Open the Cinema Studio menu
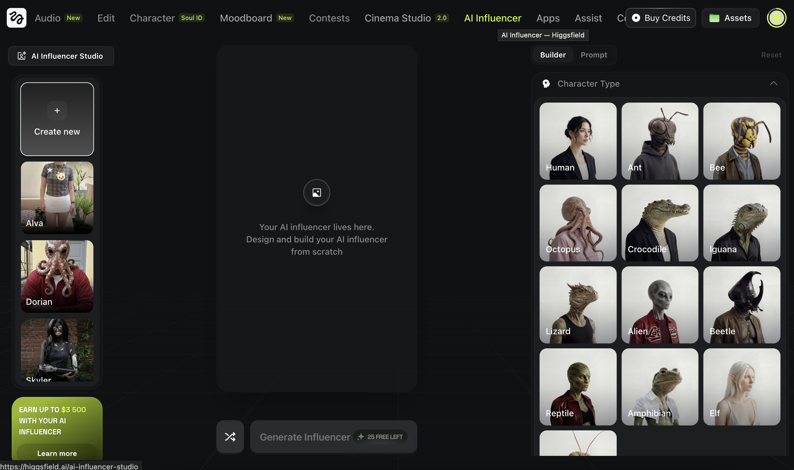794x470 pixels. click(398, 18)
